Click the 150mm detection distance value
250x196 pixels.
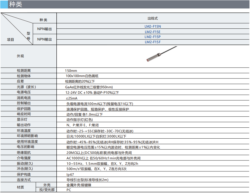click(x=71, y=71)
